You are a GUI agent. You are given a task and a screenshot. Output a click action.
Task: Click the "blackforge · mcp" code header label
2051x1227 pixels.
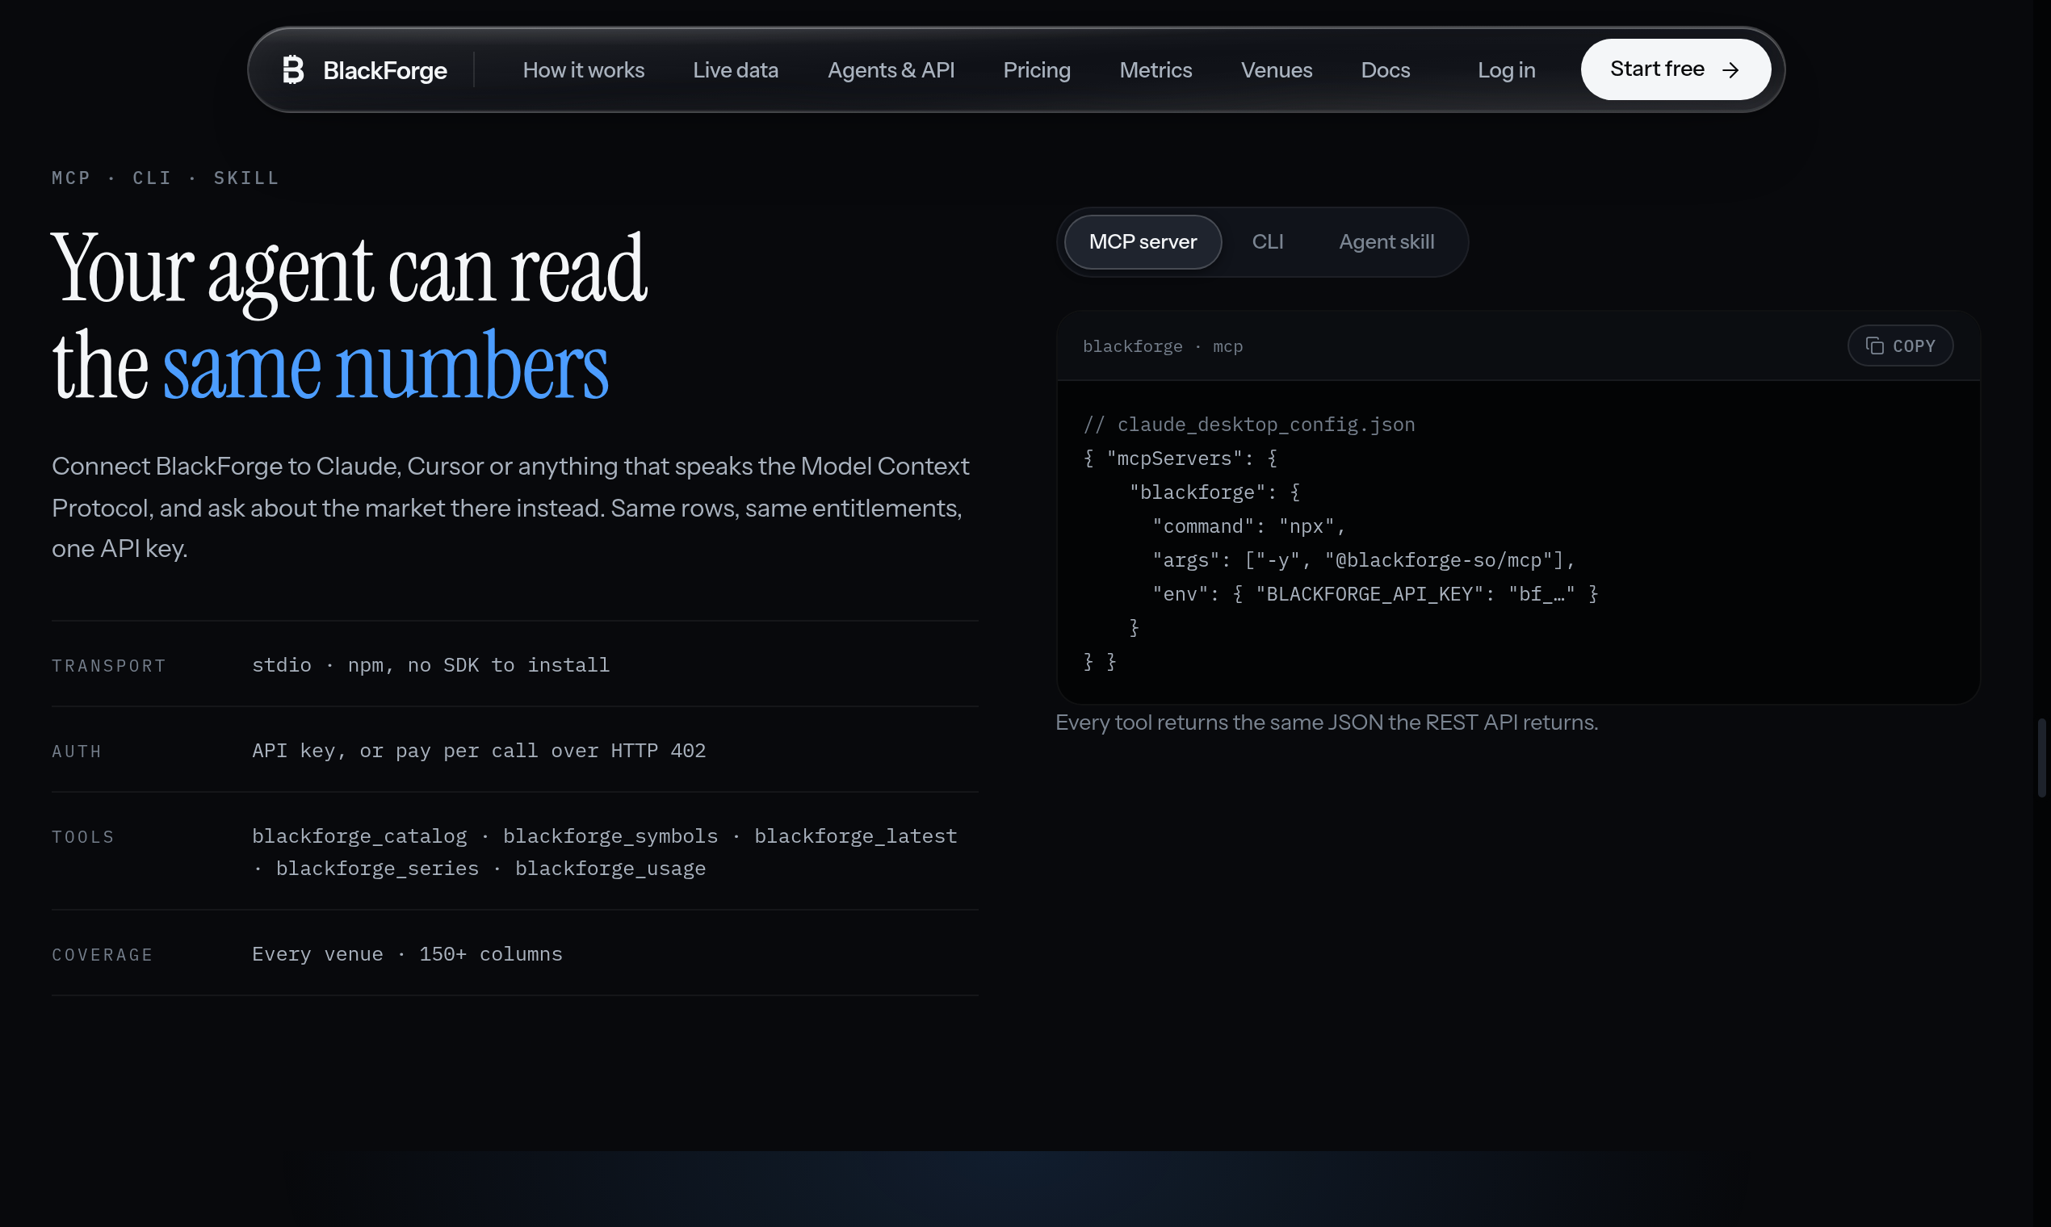(x=1162, y=346)
